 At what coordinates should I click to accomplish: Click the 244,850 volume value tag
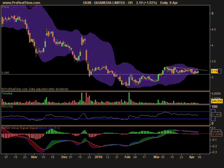tap(216, 101)
